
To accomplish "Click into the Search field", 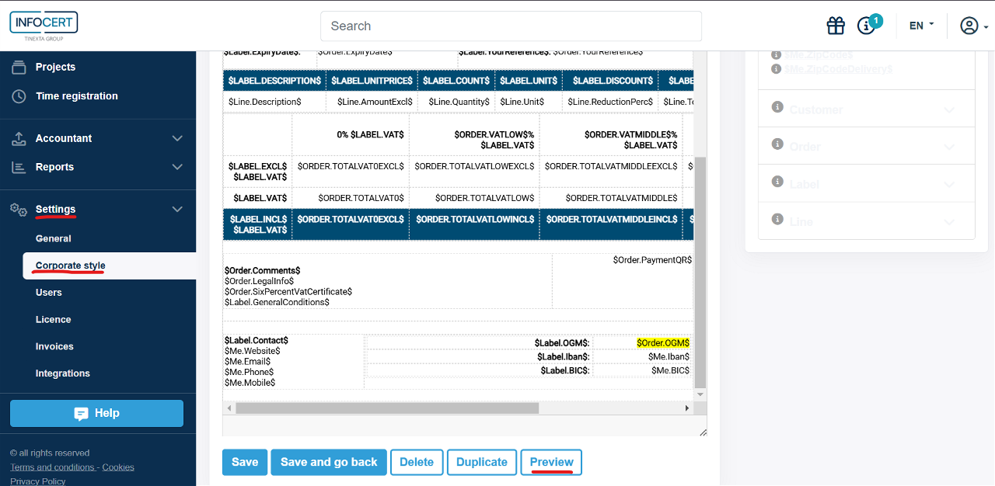I will coord(511,26).
